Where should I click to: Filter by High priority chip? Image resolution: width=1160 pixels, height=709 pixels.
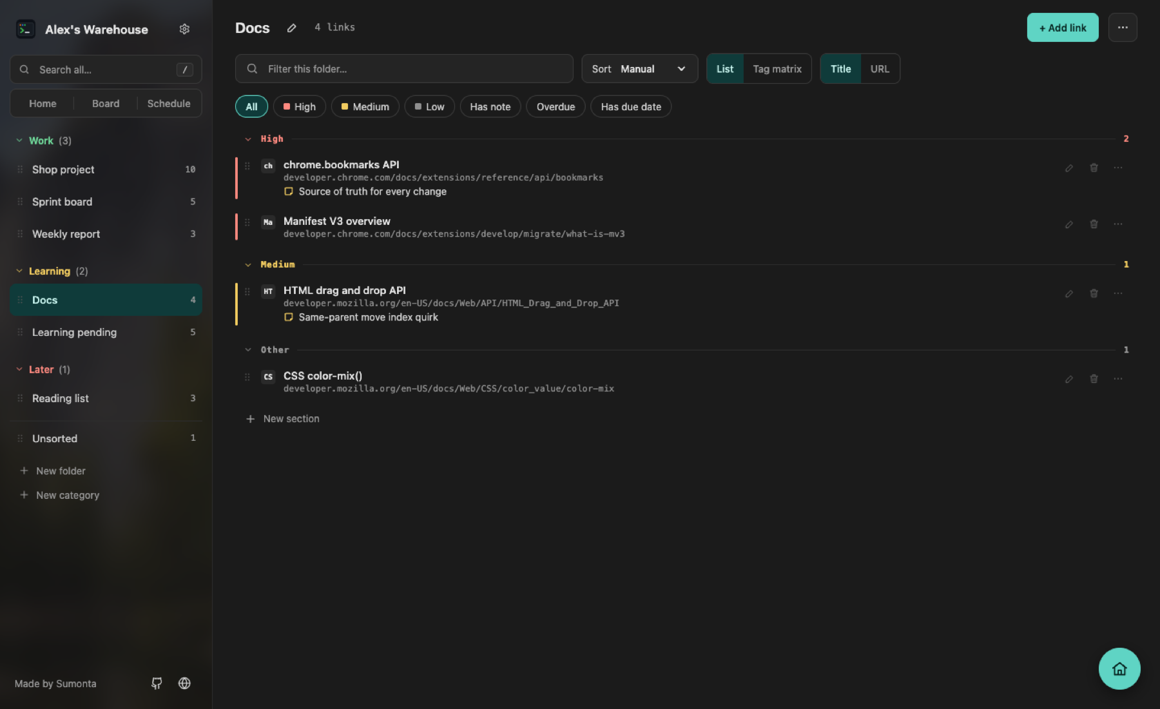click(300, 107)
